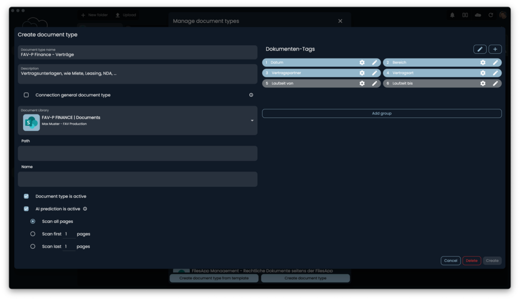520x300 pixels.
Task: Click the Create button
Action: coord(492,260)
